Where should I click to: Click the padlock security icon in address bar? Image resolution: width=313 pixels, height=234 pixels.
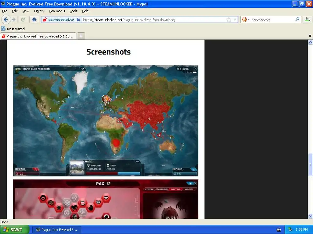click(x=78, y=19)
